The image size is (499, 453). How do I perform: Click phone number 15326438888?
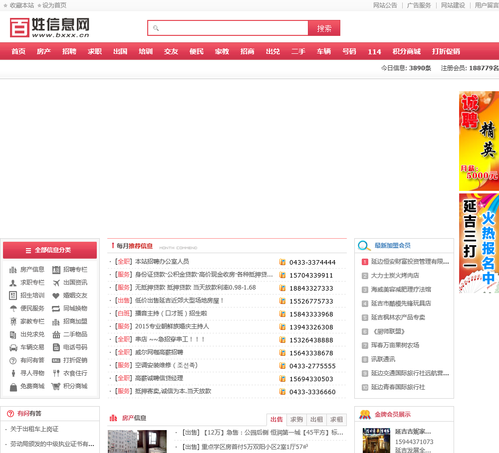tap(311, 340)
